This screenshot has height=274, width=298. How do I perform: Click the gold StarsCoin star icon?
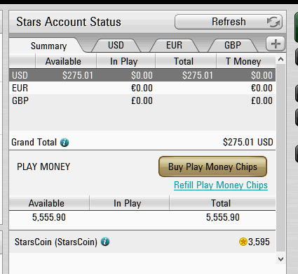243,242
